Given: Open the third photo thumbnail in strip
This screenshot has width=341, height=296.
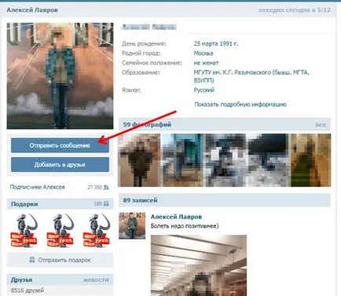Looking at the screenshot, I should click(x=225, y=160).
